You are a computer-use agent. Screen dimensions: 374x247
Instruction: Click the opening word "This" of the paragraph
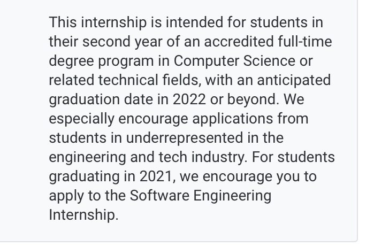63,22
